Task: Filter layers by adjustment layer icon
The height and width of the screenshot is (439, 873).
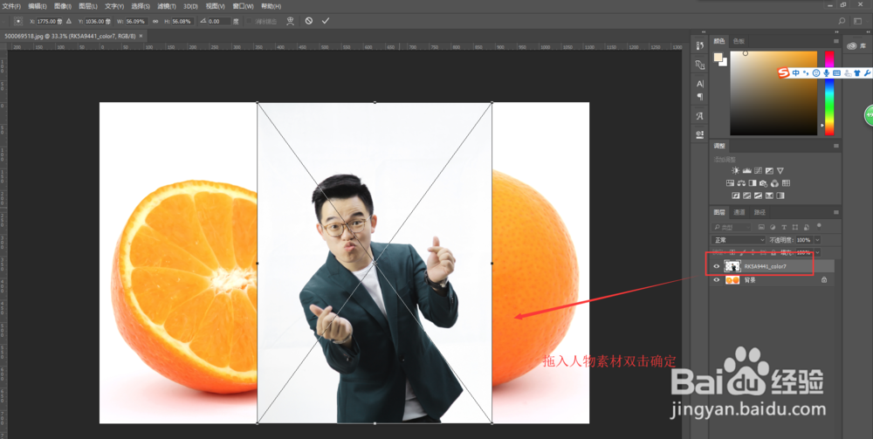Action: coord(773,227)
